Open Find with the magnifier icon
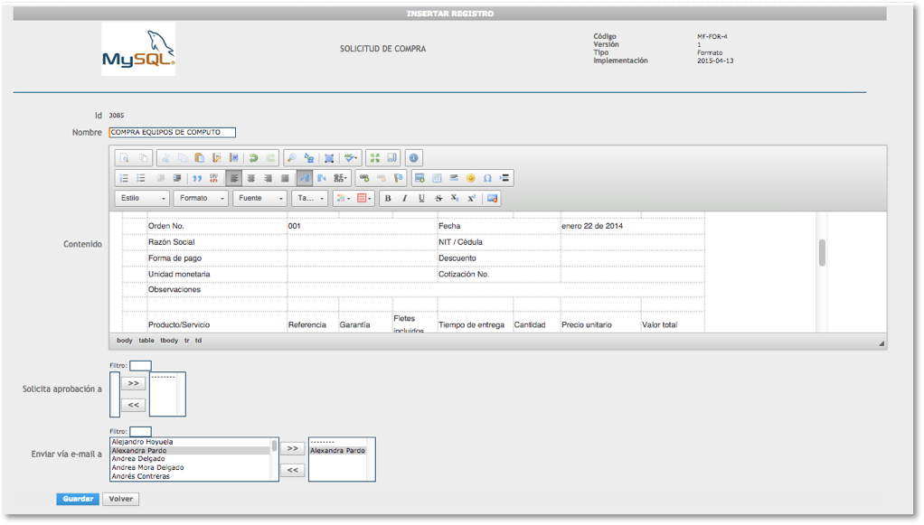 click(x=292, y=158)
